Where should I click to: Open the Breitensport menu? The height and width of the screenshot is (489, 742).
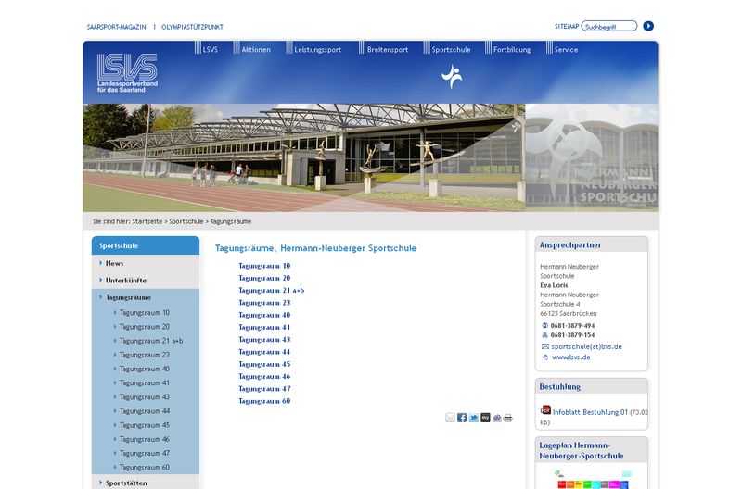coord(387,49)
